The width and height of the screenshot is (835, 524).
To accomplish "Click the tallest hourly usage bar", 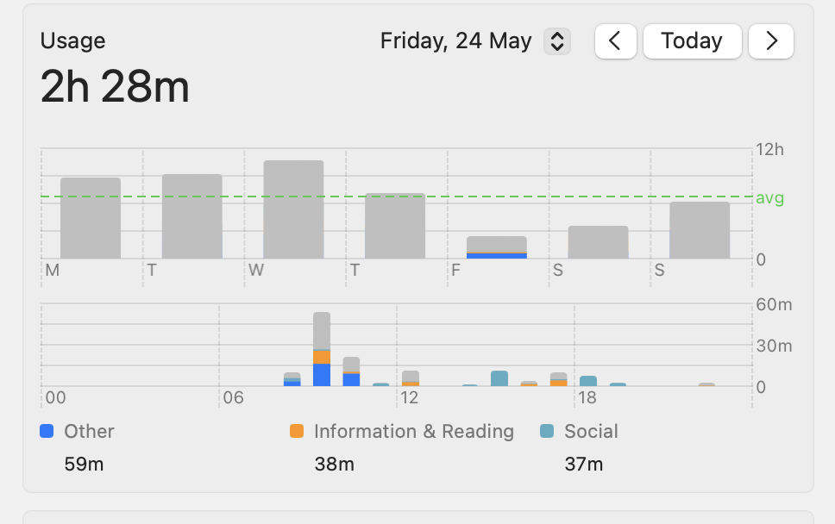I will coord(322,349).
